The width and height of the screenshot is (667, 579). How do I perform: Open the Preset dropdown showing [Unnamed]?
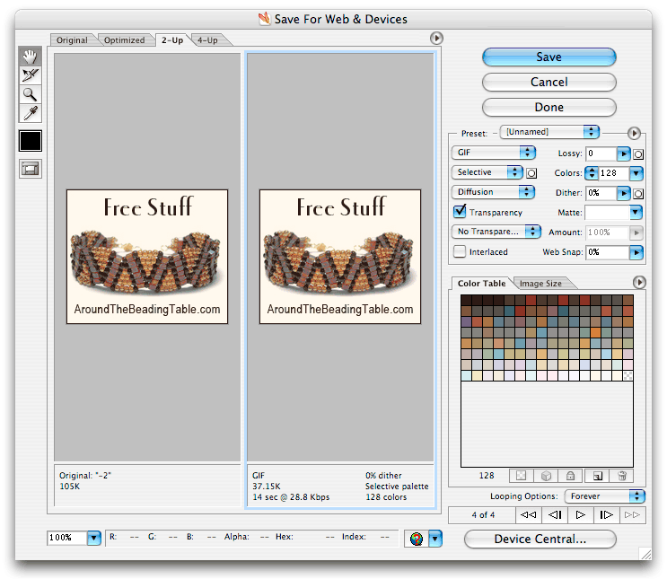[549, 132]
